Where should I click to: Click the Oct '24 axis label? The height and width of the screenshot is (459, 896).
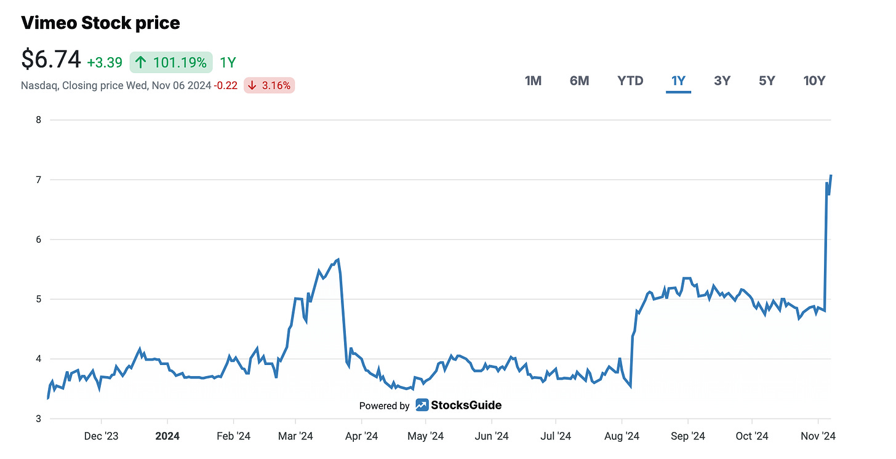(752, 436)
